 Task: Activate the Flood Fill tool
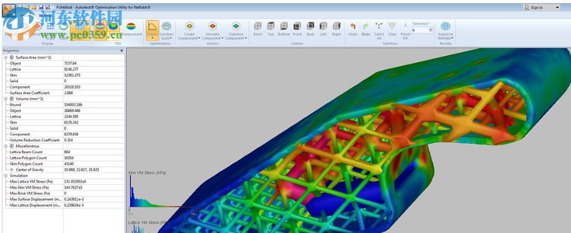405,30
